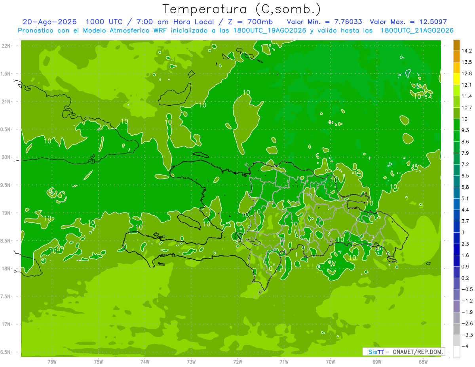Screen dimensions: 475x367
Task: Click the "22N" latitude axis label
Action: tap(6, 46)
